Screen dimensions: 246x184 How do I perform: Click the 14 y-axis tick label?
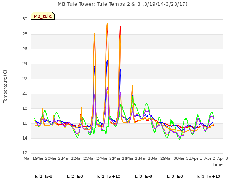25,138
